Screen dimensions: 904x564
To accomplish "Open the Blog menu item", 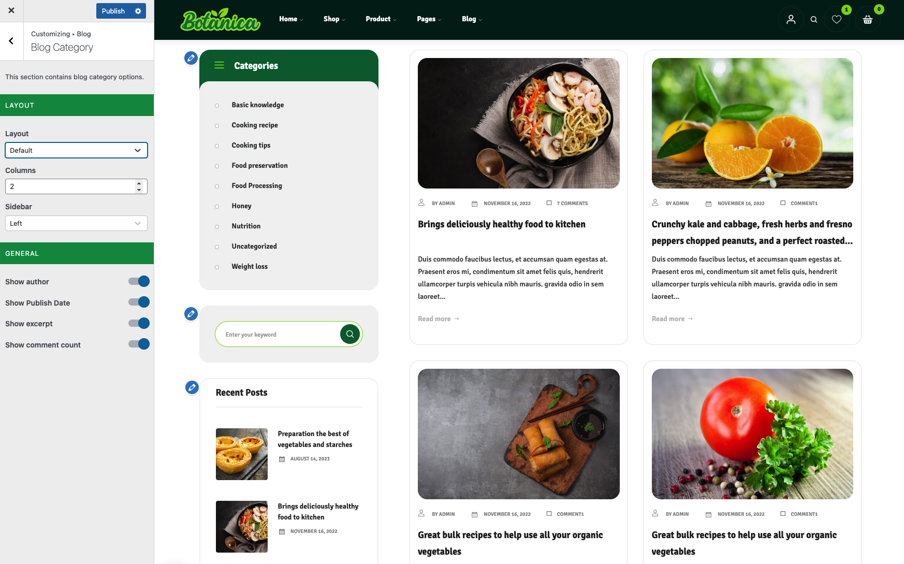I will pyautogui.click(x=472, y=19).
